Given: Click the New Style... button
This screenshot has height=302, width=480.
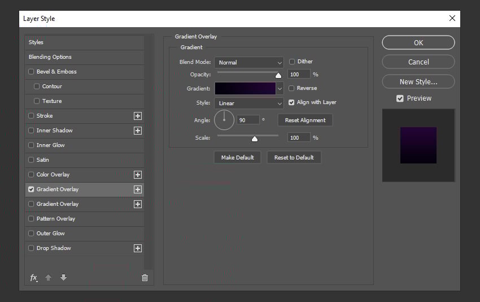Looking at the screenshot, I should pos(418,82).
